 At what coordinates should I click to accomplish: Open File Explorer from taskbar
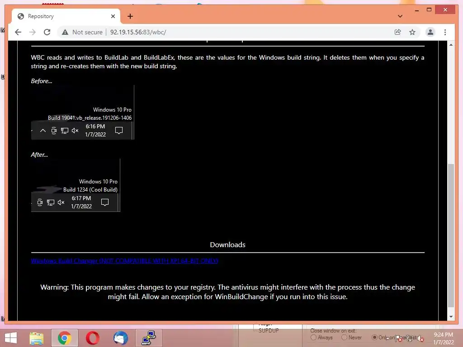[x=37, y=338]
